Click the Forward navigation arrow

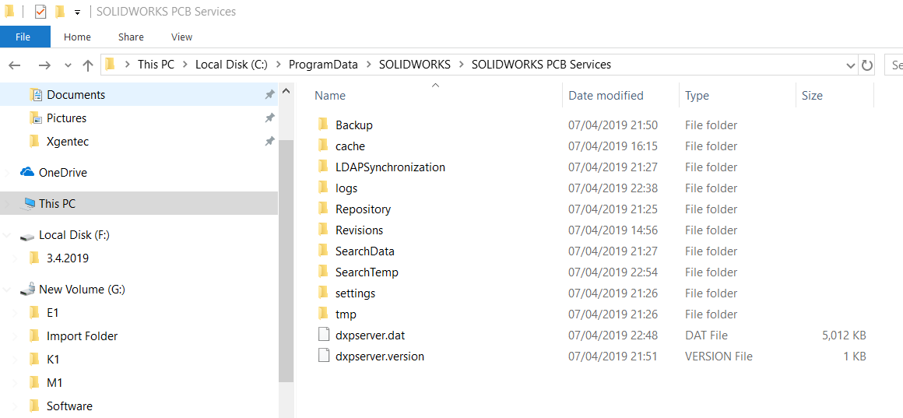pos(44,65)
